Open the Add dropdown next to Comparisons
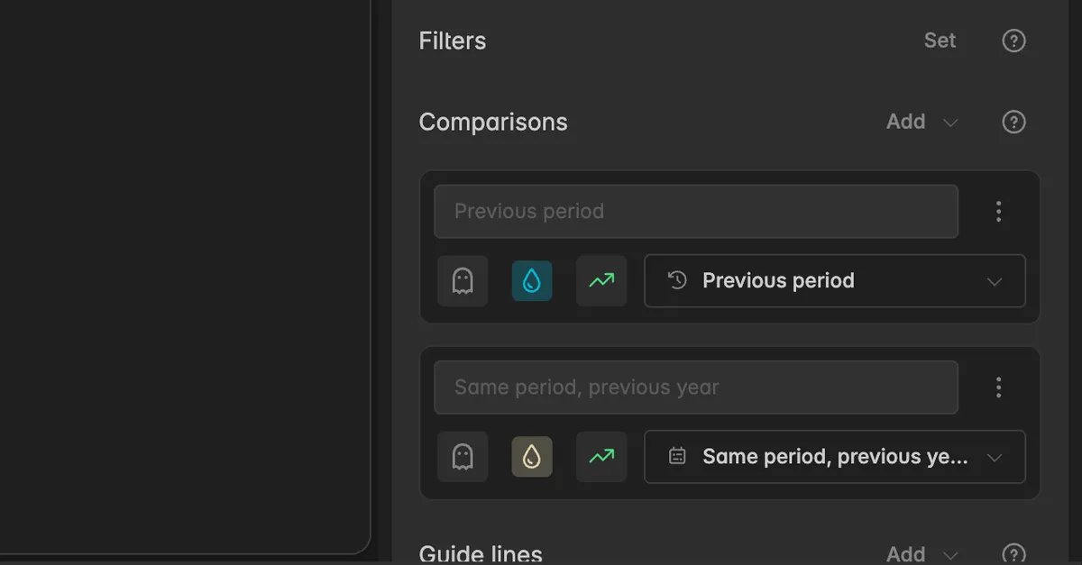 [922, 122]
